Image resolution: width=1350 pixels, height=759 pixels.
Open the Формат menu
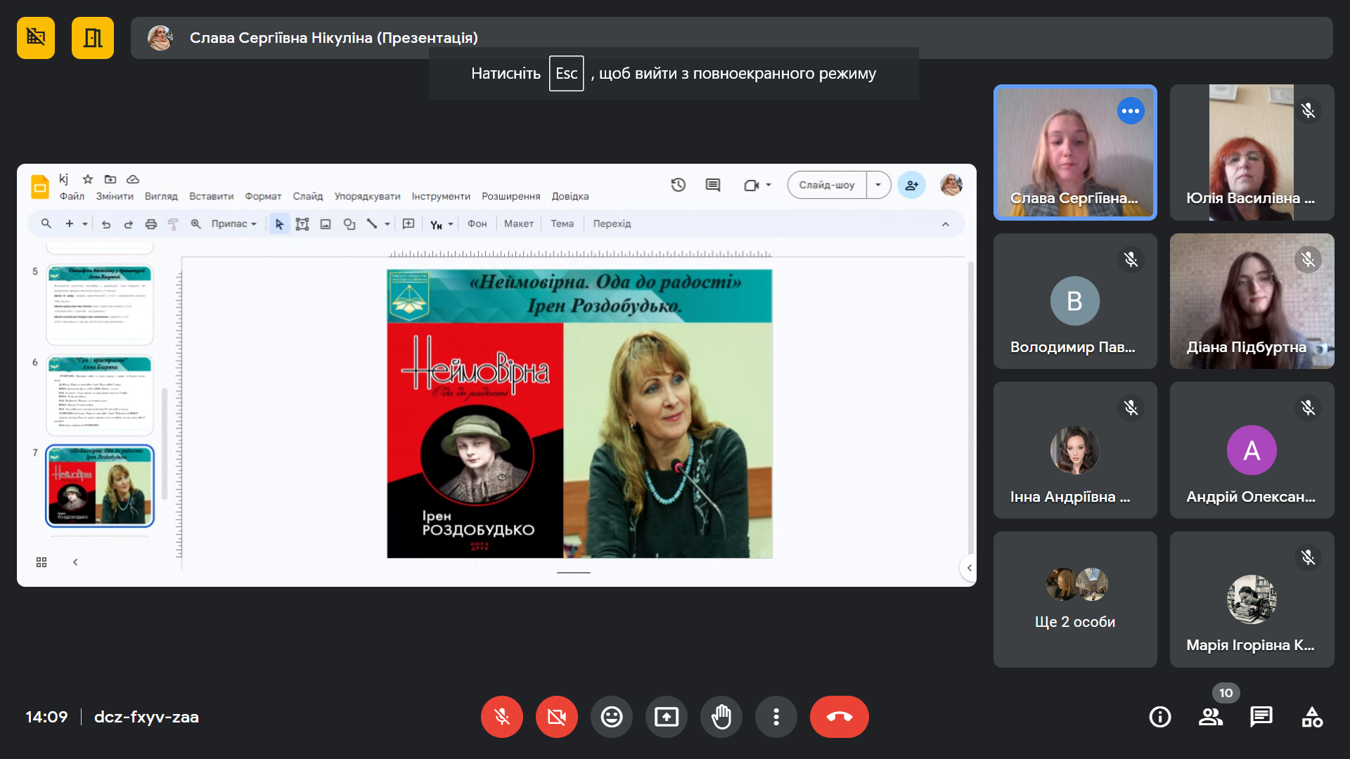point(263,197)
